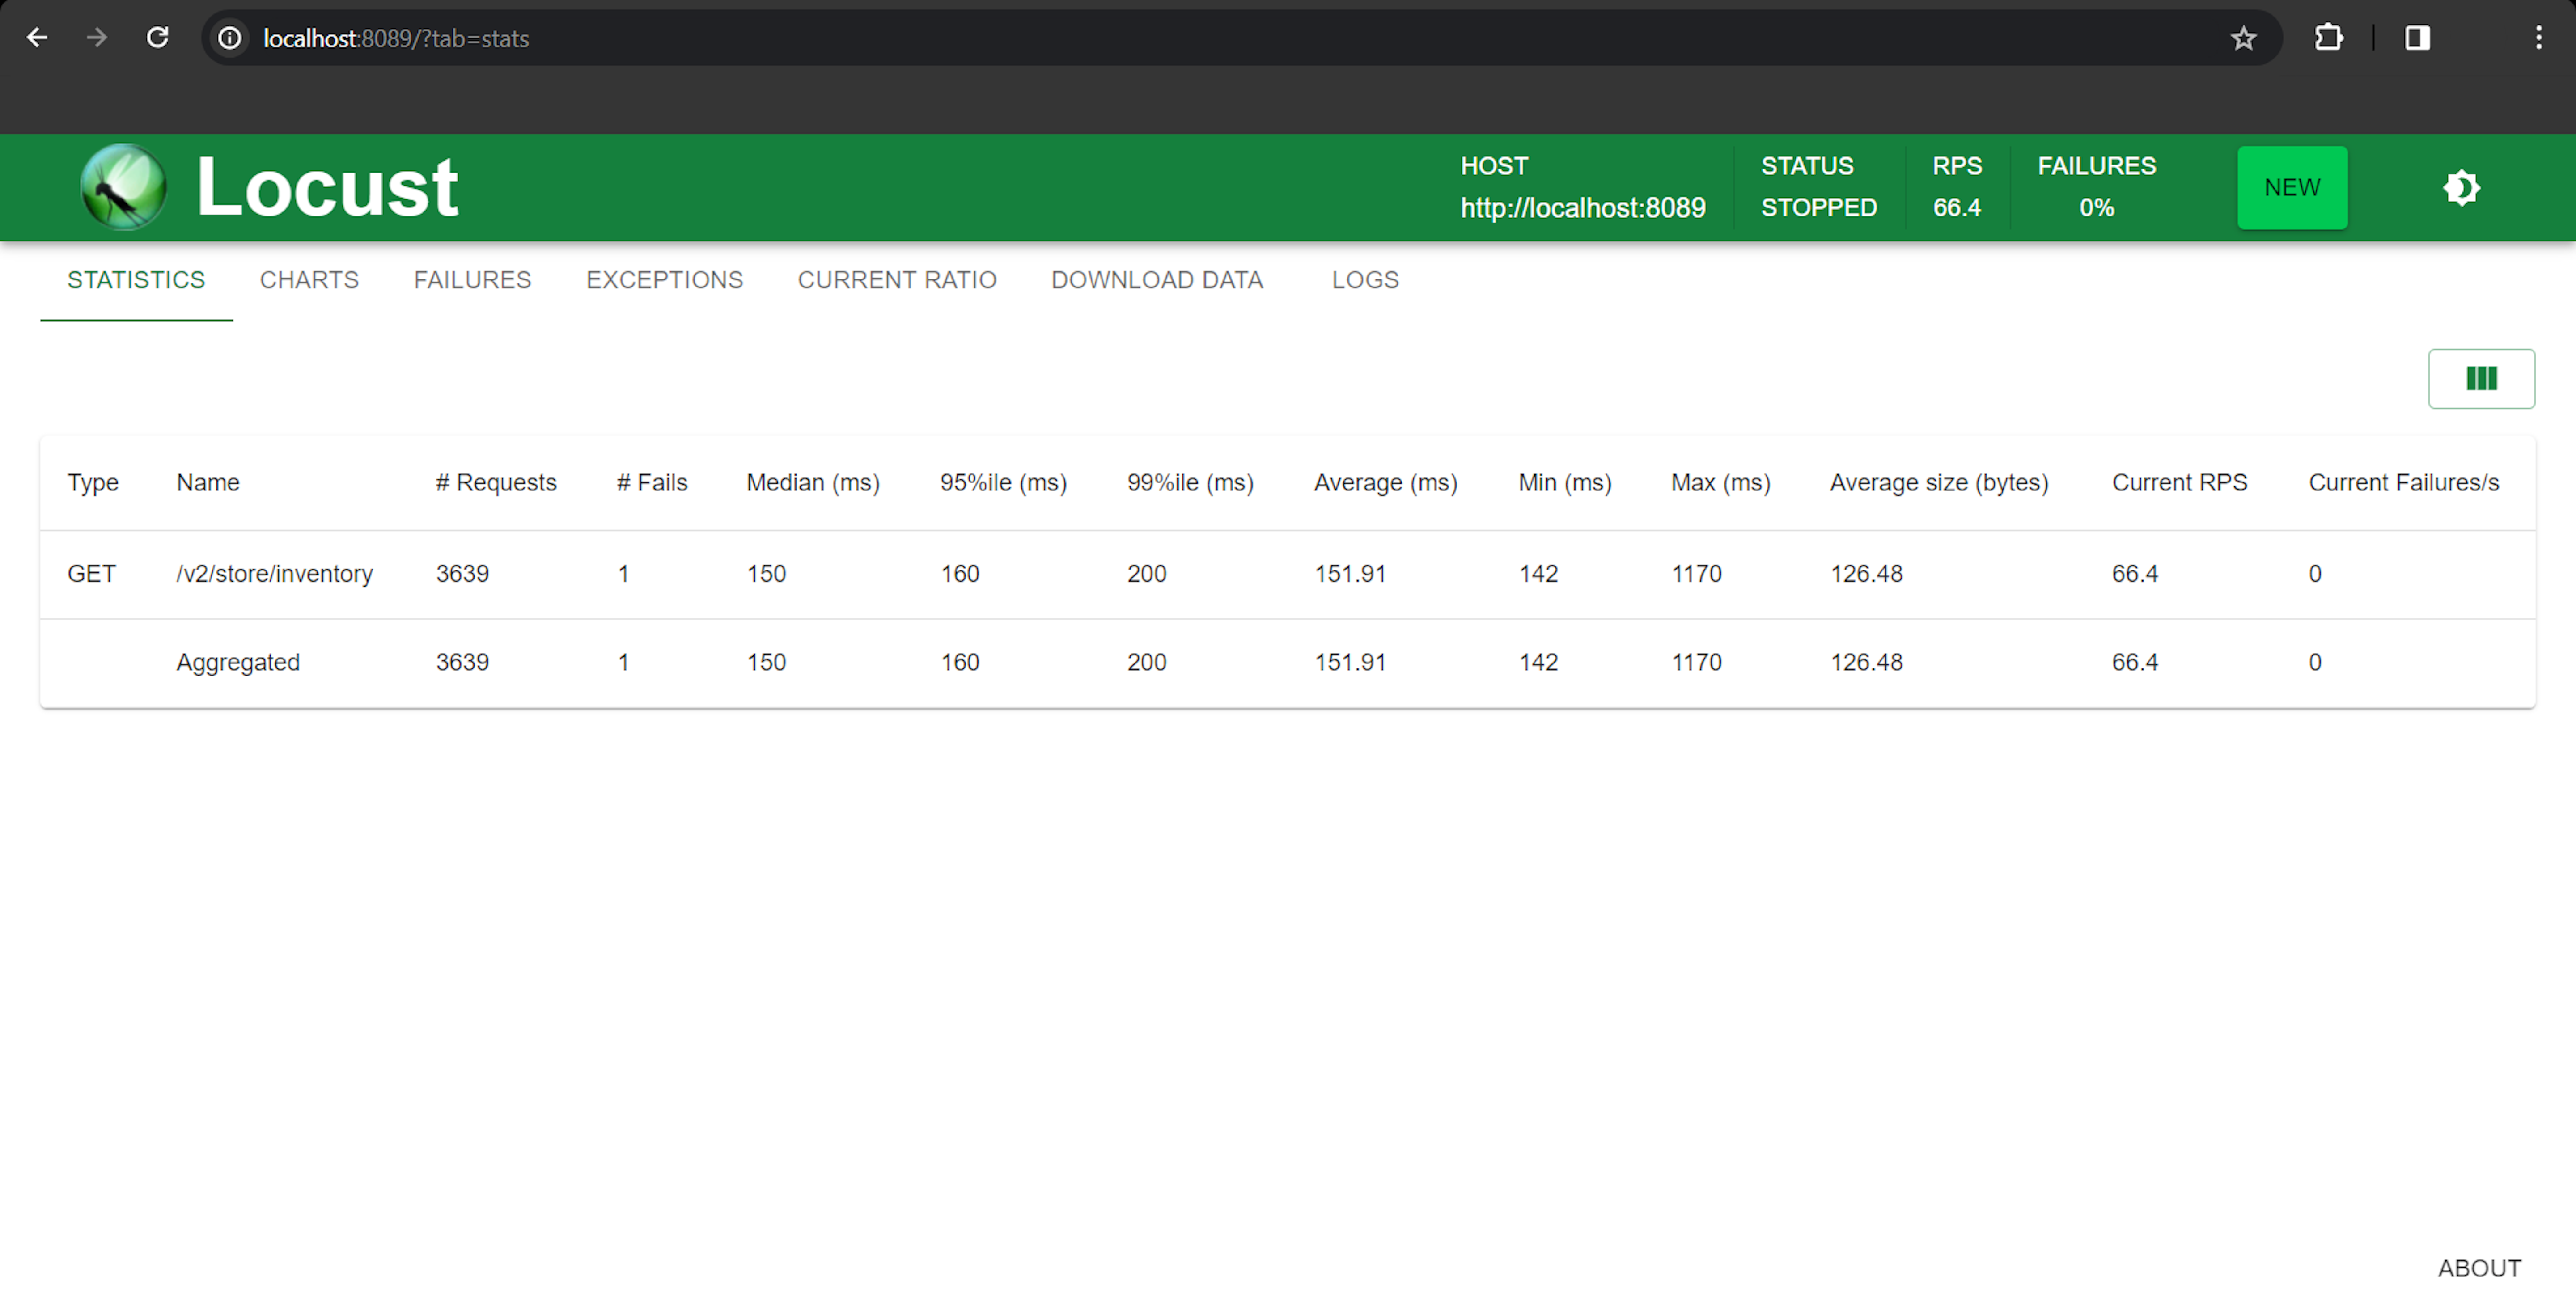
Task: Click the STOPPED status value
Action: 1818,208
